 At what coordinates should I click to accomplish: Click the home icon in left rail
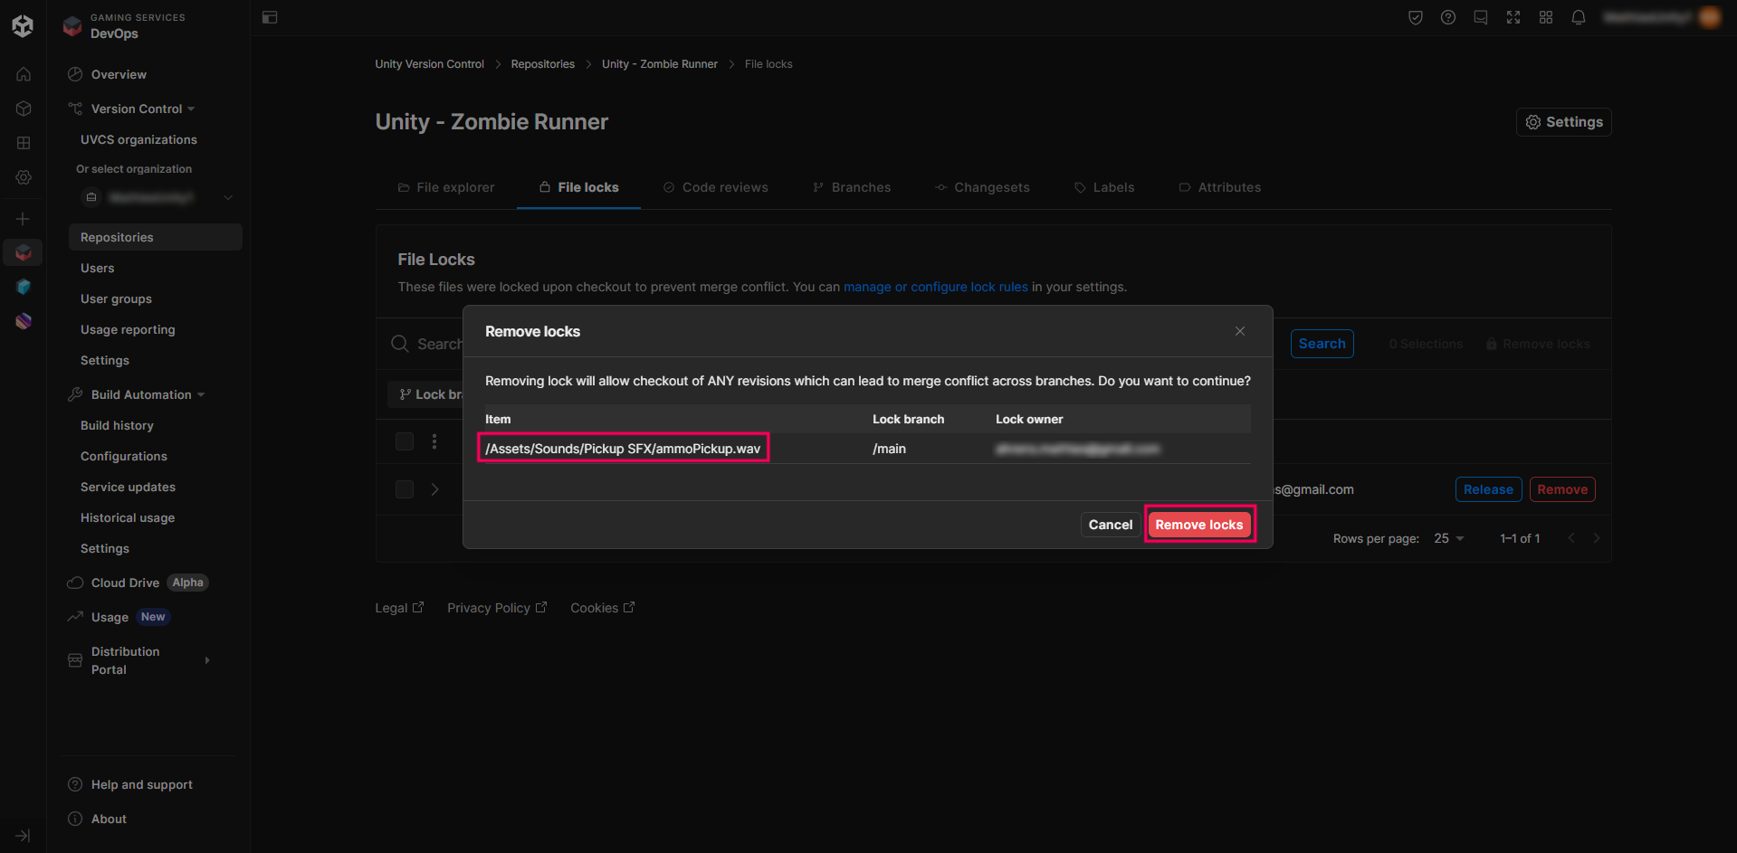(24, 74)
